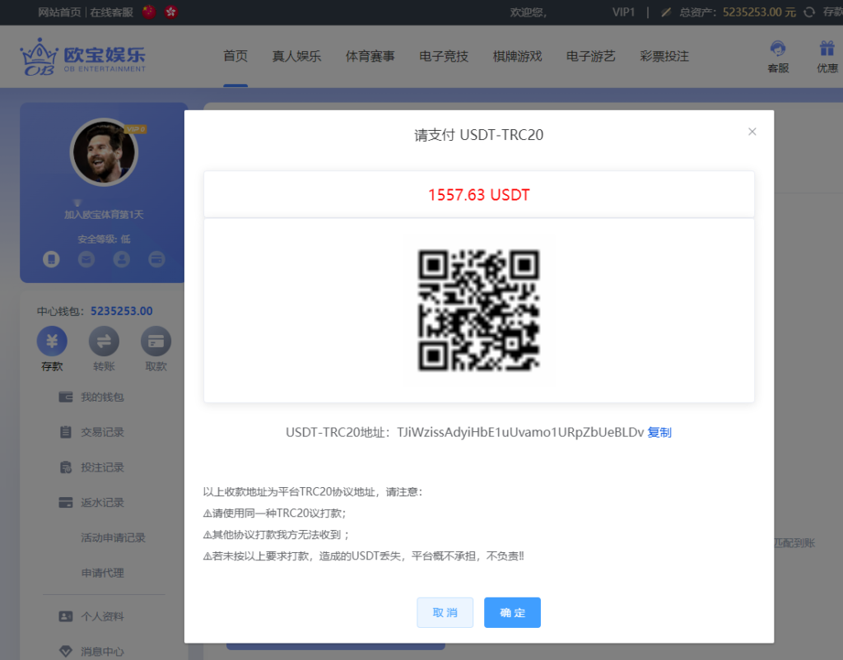Image resolution: width=843 pixels, height=660 pixels.
Task: Switch to the 体育赛事 sports tab
Action: click(x=370, y=56)
